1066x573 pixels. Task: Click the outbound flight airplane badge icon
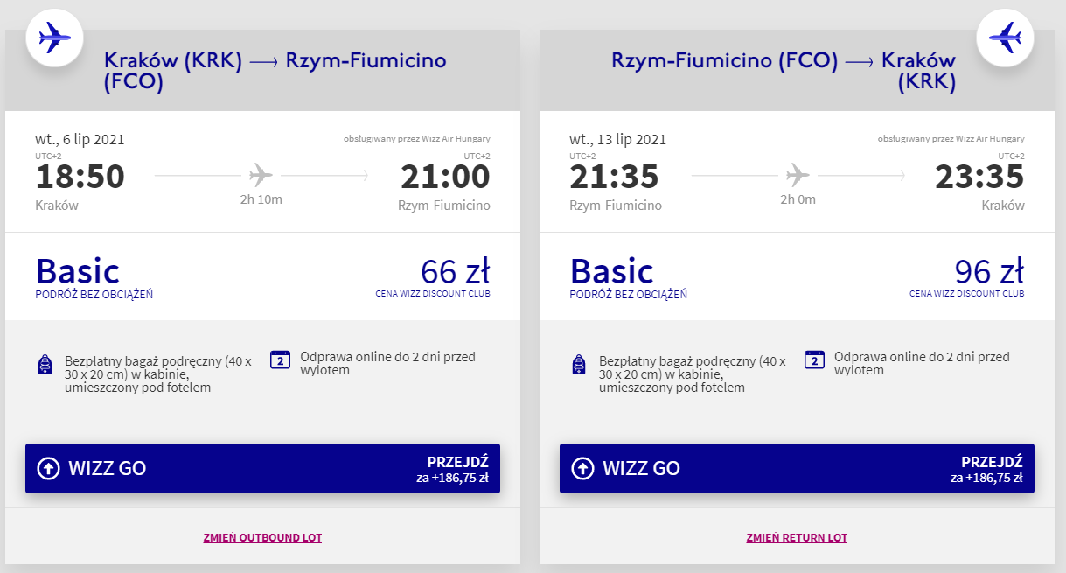tap(54, 38)
